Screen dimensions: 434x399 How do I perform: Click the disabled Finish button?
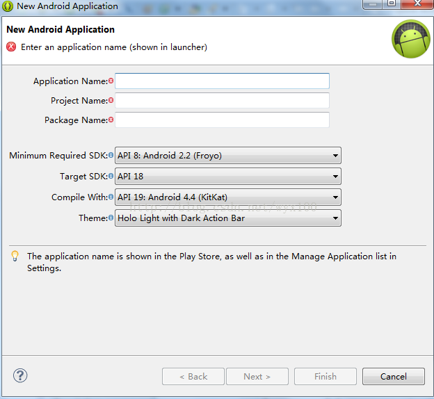coord(325,376)
